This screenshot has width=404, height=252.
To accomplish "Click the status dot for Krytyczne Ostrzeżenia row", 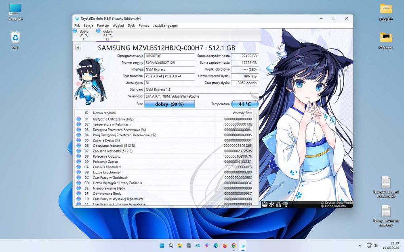I will [x=79, y=119].
